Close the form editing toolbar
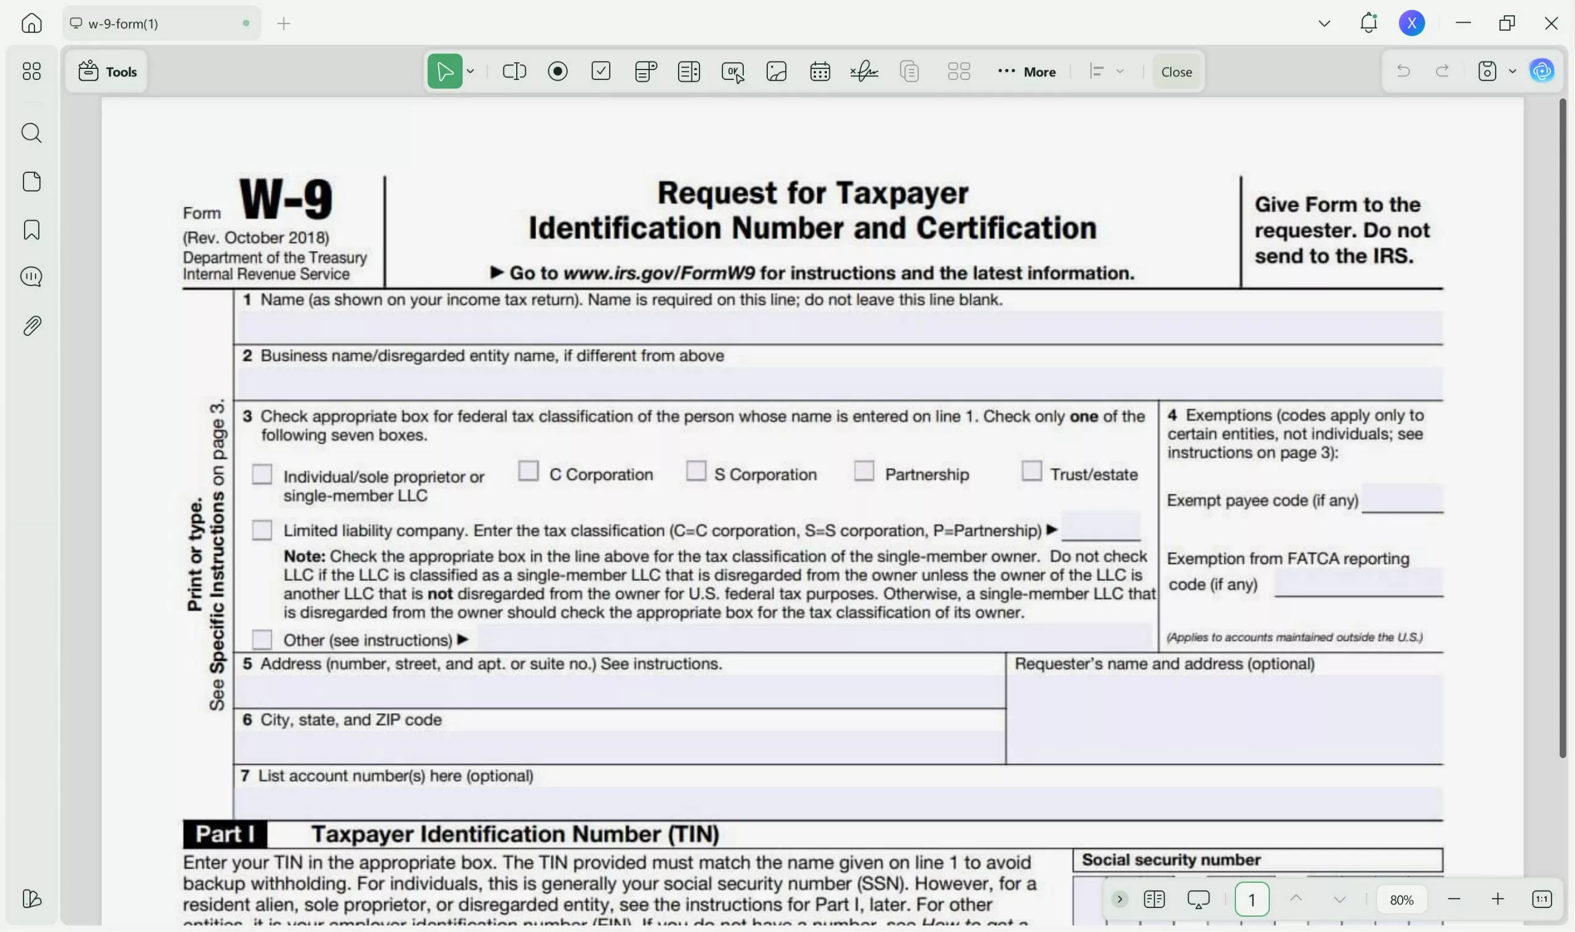1575x932 pixels. pos(1175,71)
